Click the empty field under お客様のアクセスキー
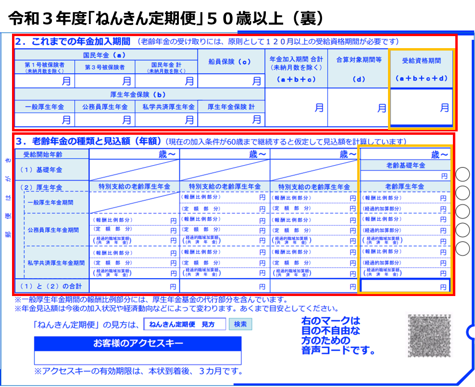475x387 pixels. [x=137, y=358]
